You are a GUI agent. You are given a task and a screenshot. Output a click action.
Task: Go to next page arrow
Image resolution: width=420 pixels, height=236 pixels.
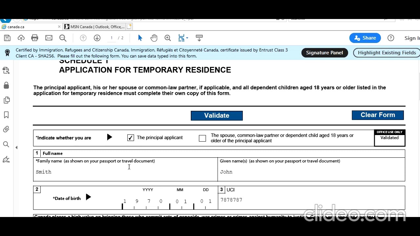click(x=97, y=38)
